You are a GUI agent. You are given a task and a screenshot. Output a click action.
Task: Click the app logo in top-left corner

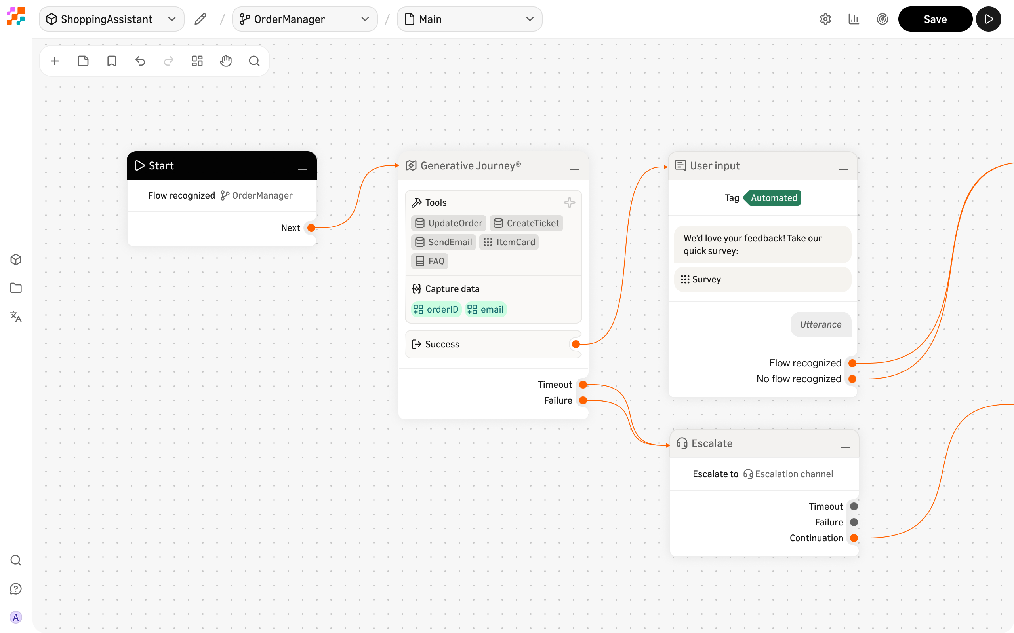point(16,16)
